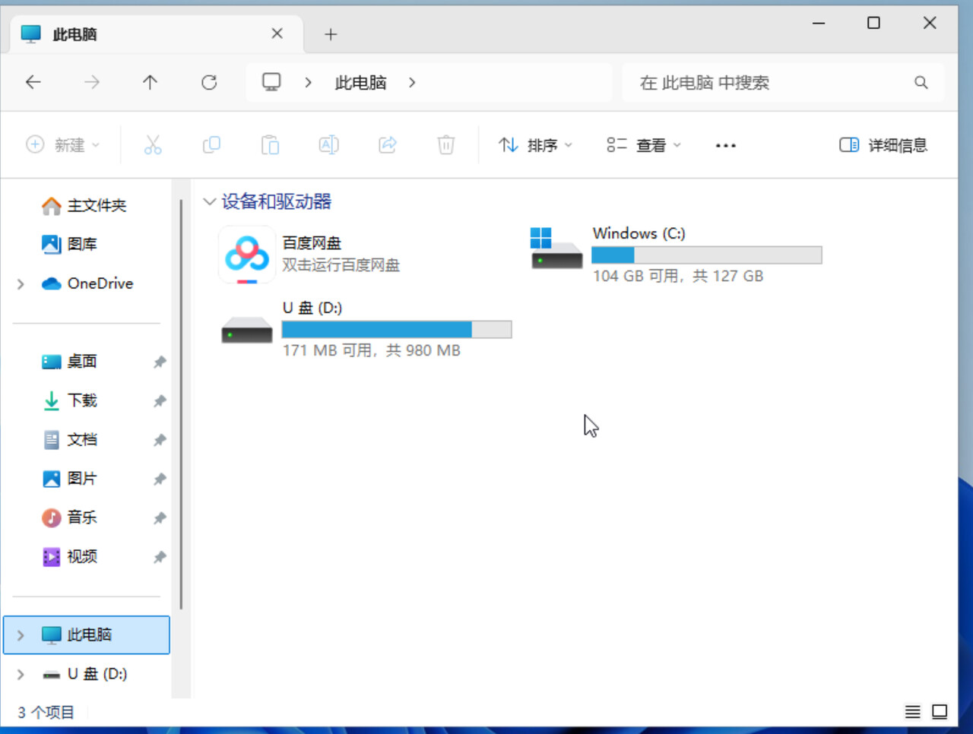The width and height of the screenshot is (973, 734).
Task: Select the 百度网盘 cloud icon
Action: (x=247, y=255)
